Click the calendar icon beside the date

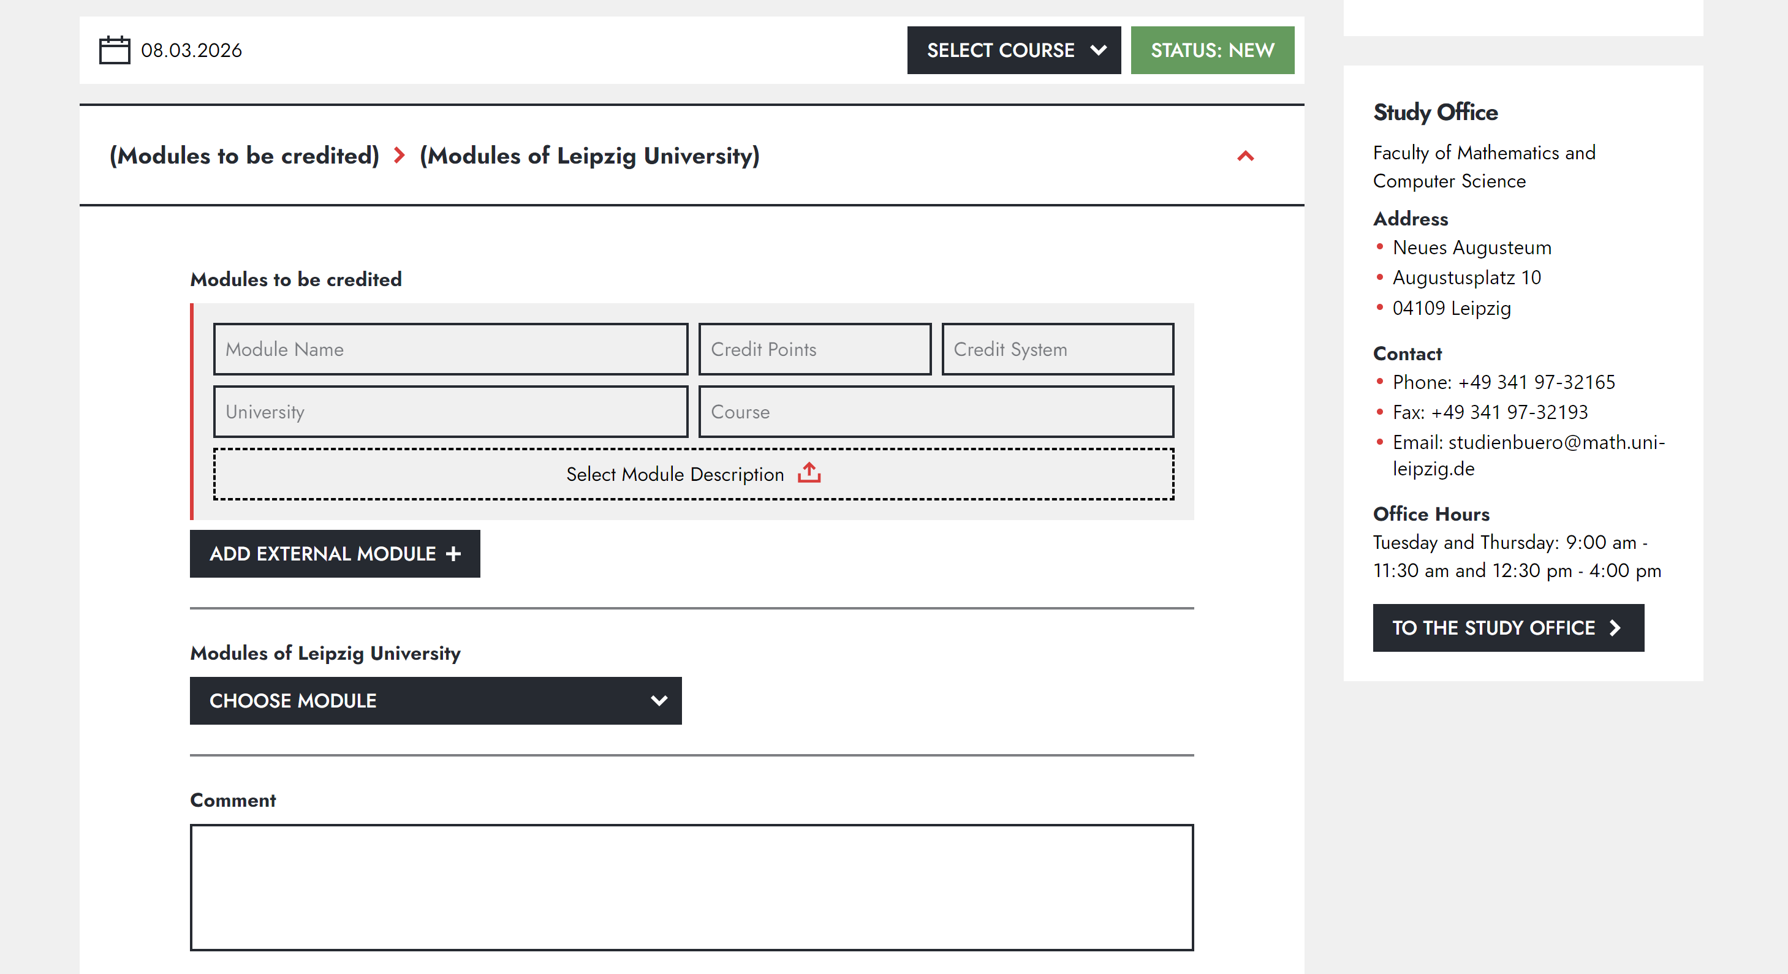click(115, 50)
